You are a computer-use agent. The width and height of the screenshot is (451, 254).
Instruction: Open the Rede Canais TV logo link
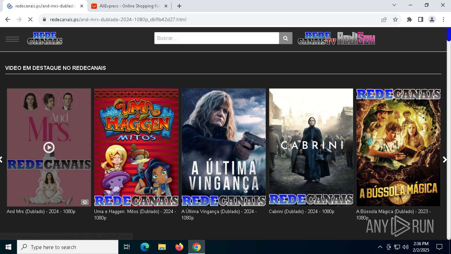pos(317,38)
